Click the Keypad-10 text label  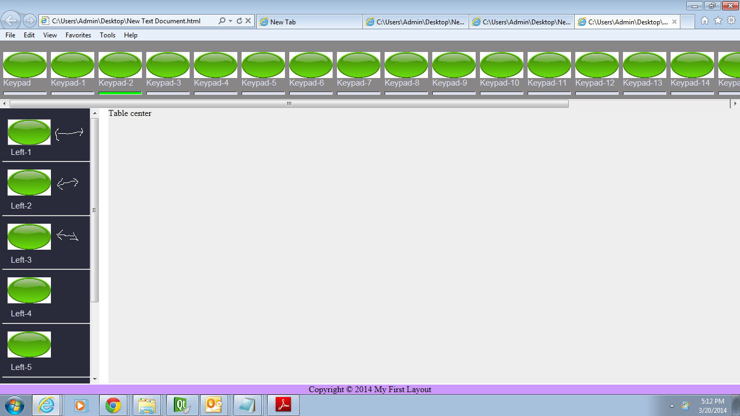(x=499, y=83)
